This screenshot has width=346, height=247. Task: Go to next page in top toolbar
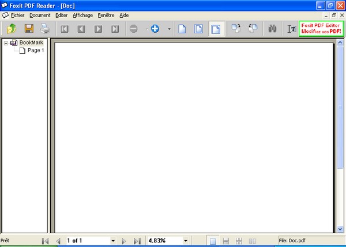point(98,29)
